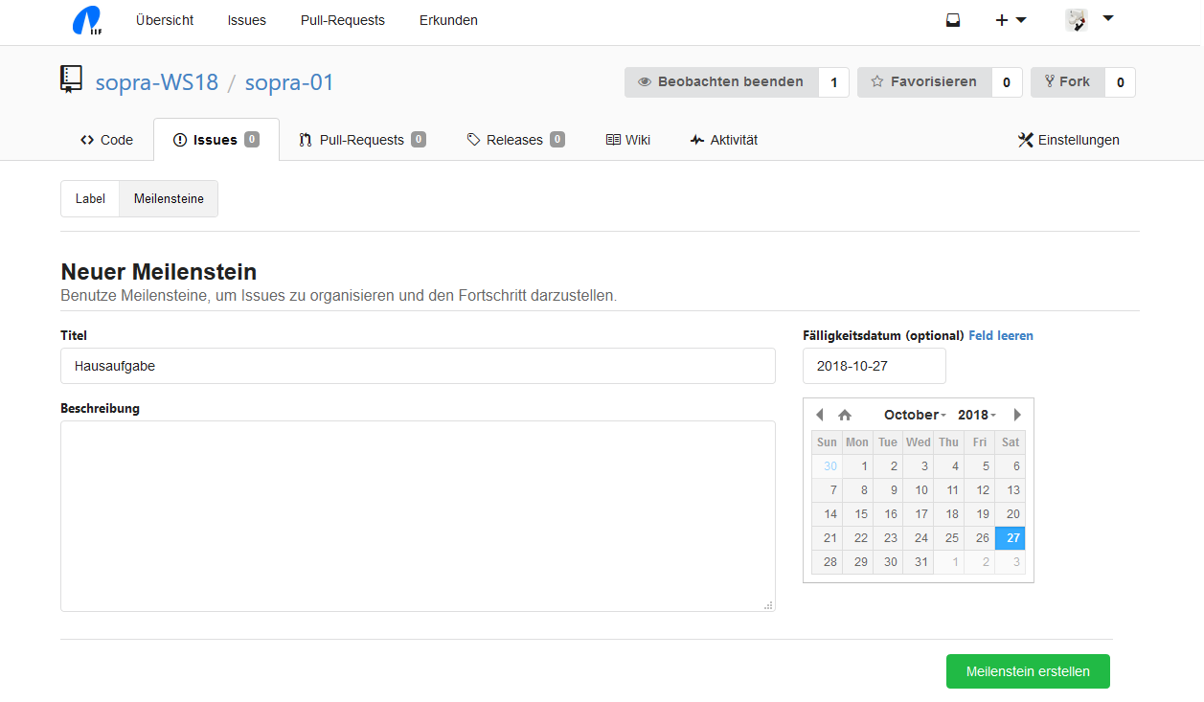
Task: Click the Feld leeren link
Action: (x=1001, y=335)
